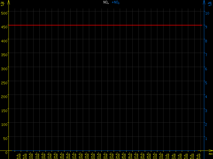This screenshot has height=159, width=213.
Task: Click the 9 value on blue axis
Action: coord(206,26)
